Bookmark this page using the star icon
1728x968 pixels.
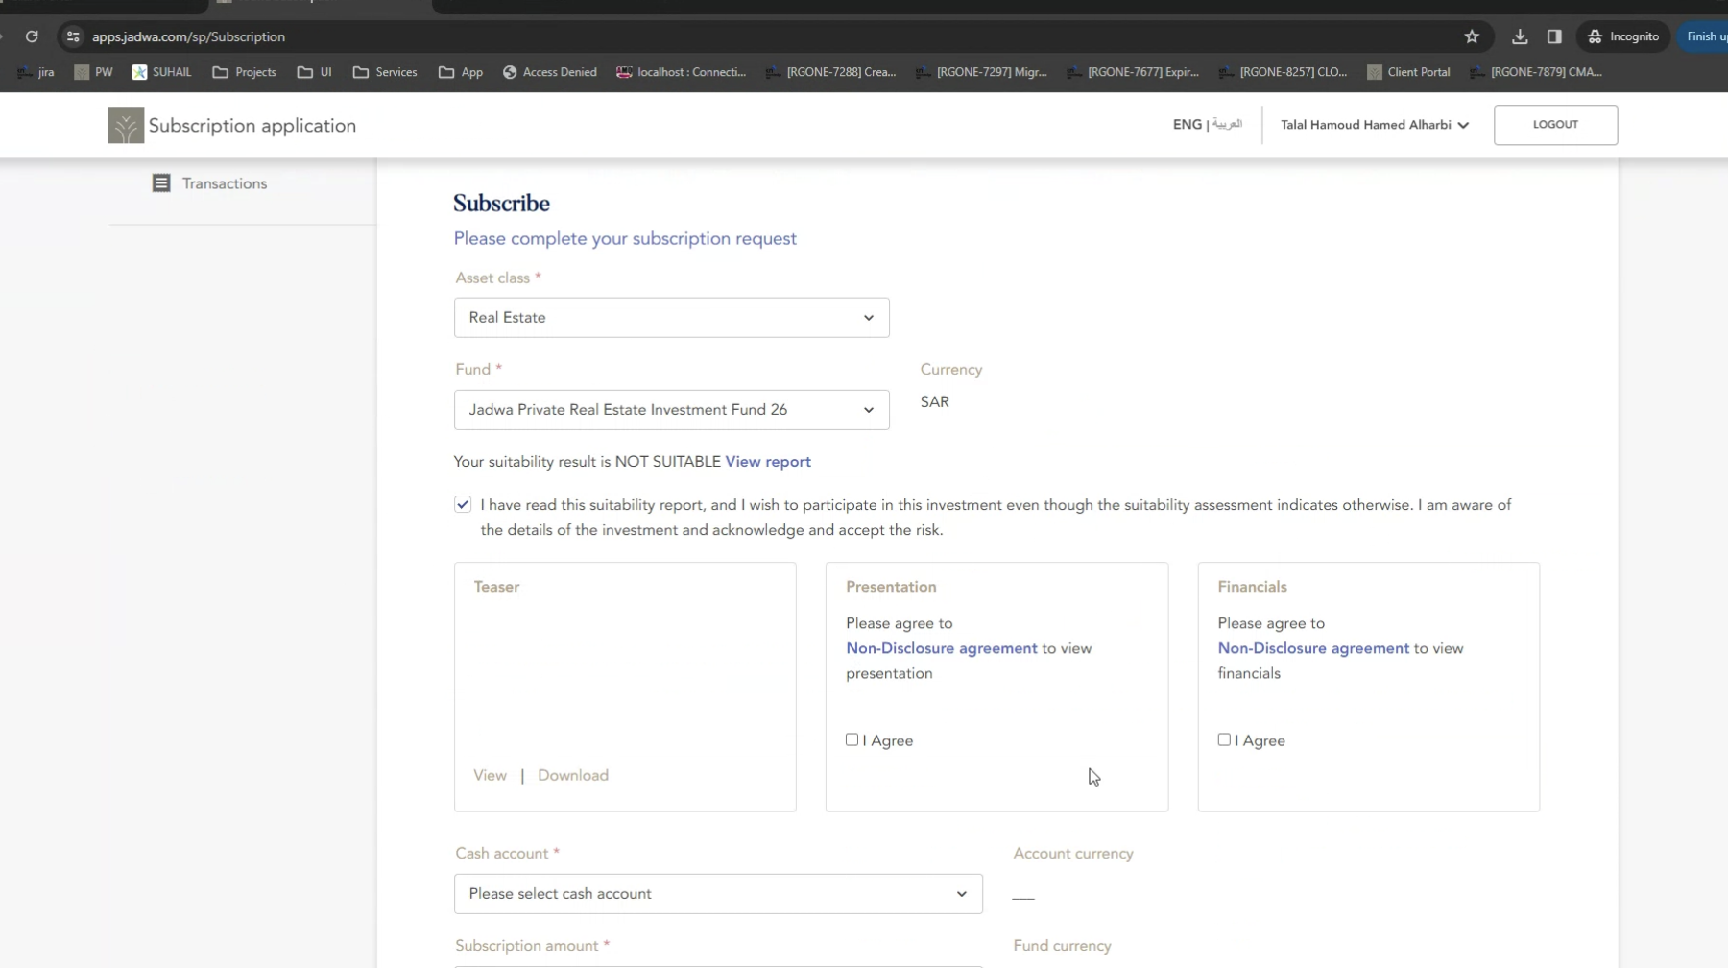(1472, 36)
